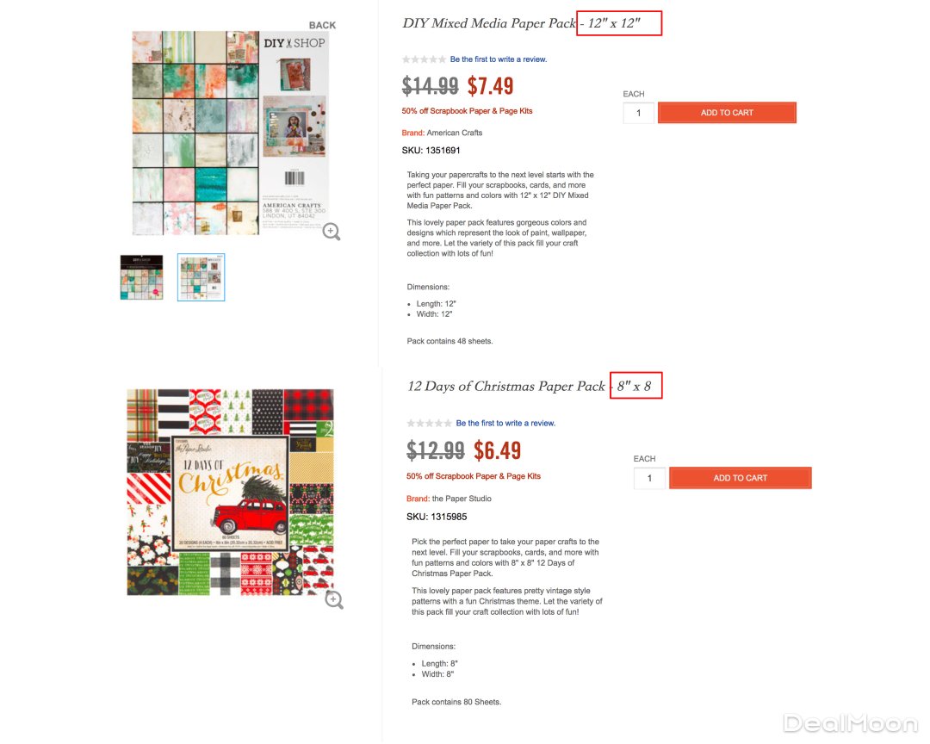
Task: Open the 12 Days of Christmas product image
Action: [x=230, y=492]
